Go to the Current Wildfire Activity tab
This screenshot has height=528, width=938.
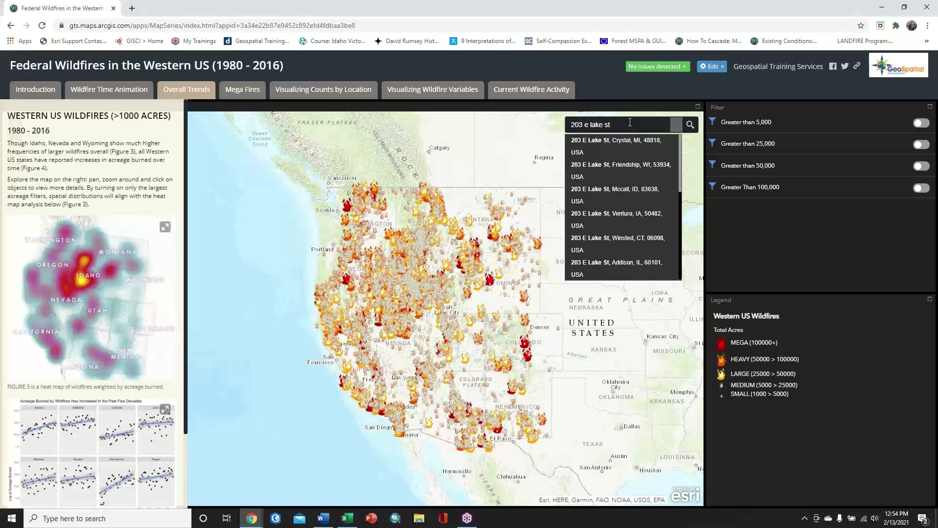point(531,89)
